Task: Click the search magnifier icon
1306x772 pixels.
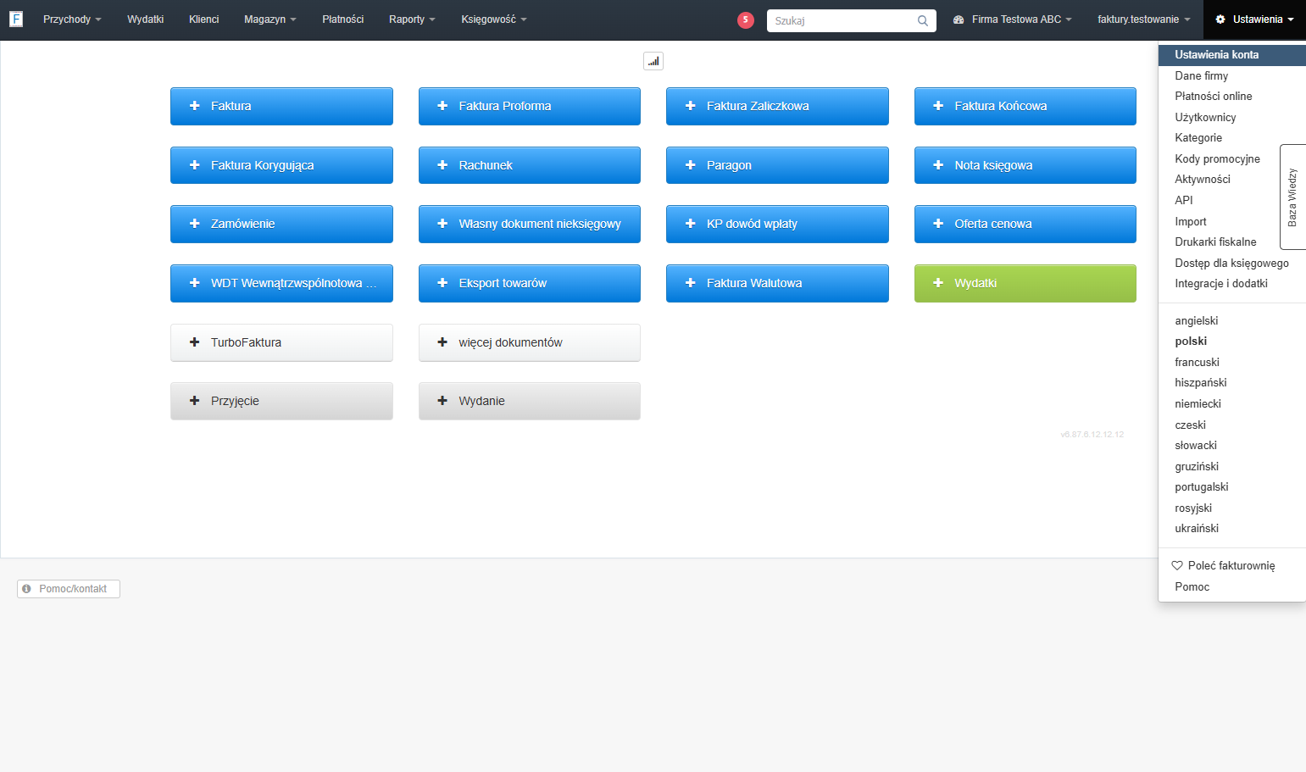Action: click(923, 20)
